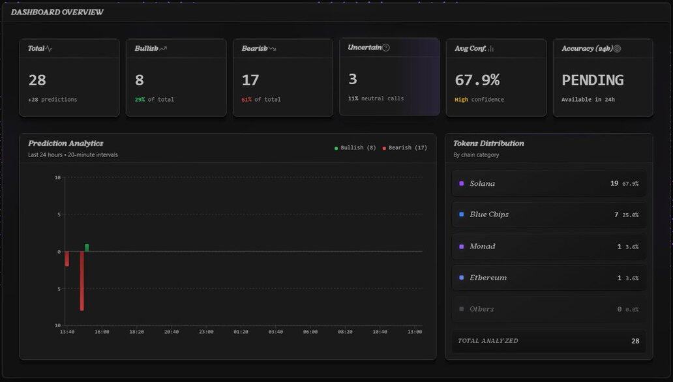Click the pulse icon beside Total
Screen dimensions: 673x382
(49, 49)
